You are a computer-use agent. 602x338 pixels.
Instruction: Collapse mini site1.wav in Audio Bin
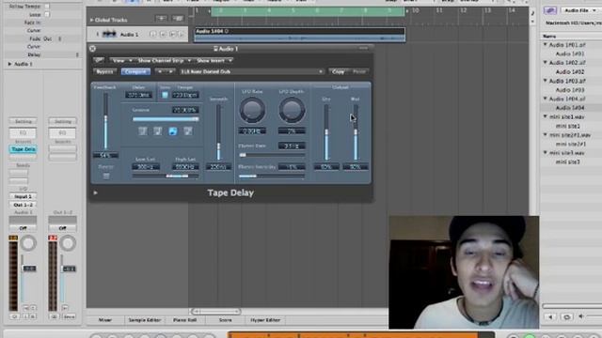[545, 116]
